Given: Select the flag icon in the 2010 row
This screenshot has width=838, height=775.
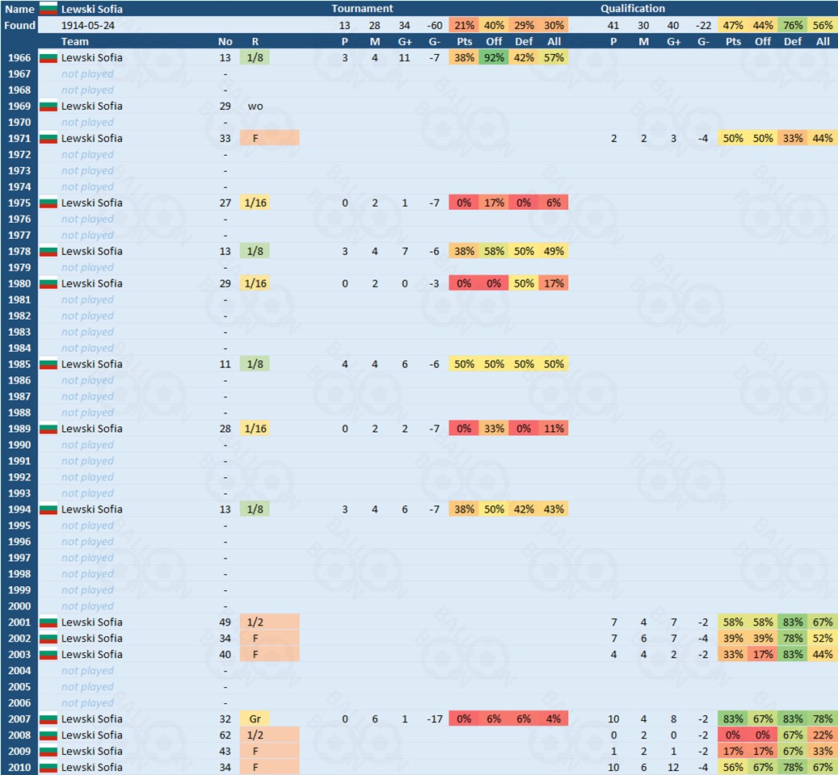Looking at the screenshot, I should tap(48, 767).
